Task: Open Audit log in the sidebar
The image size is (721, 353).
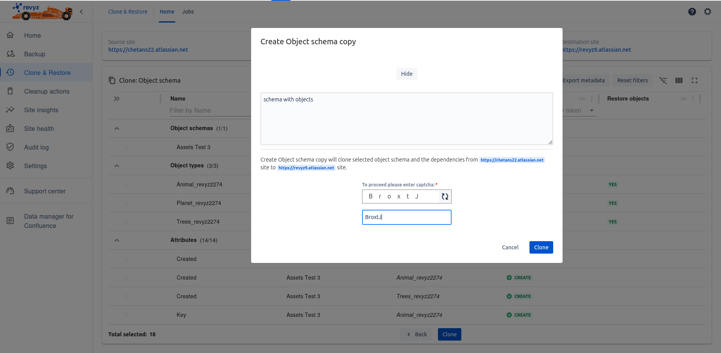Action: 36,147
